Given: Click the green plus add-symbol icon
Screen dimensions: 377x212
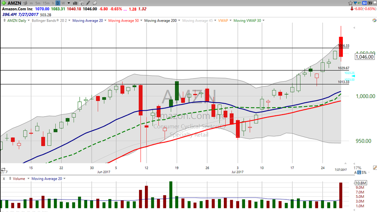Looking at the screenshot, I should tap(4, 3).
